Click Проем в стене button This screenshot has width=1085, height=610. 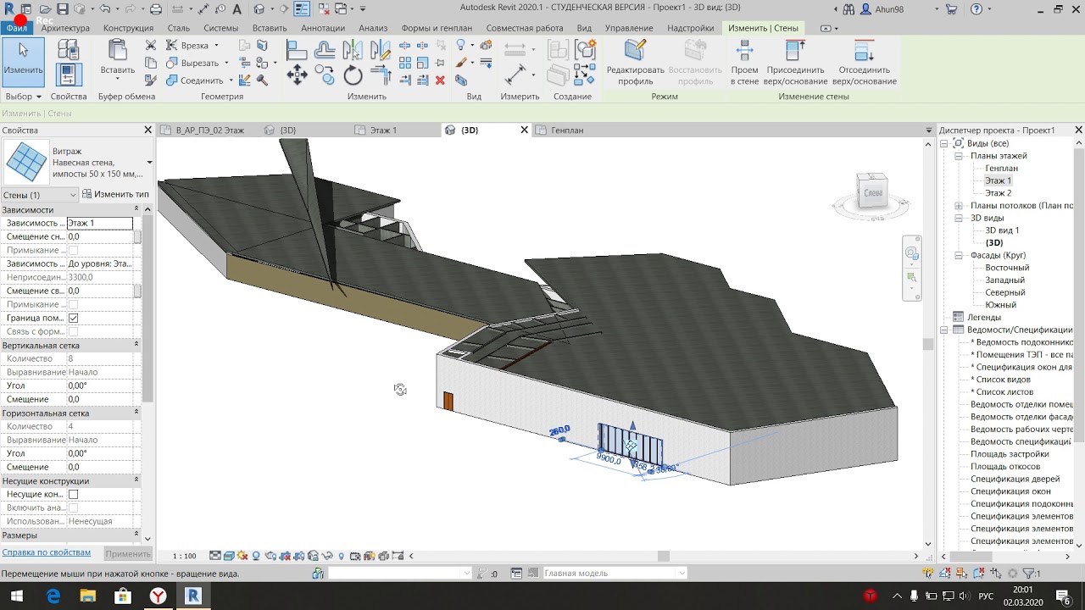pos(744,62)
